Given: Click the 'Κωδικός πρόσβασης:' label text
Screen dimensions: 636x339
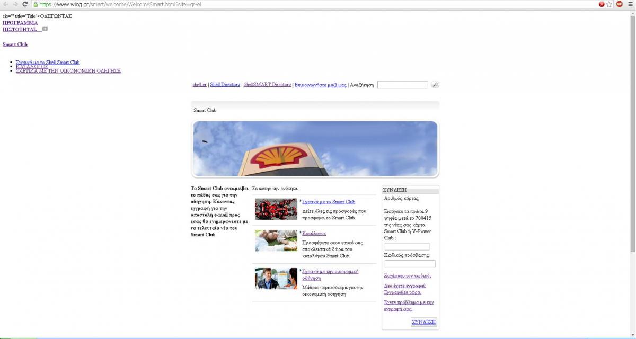Looking at the screenshot, I should [407, 255].
